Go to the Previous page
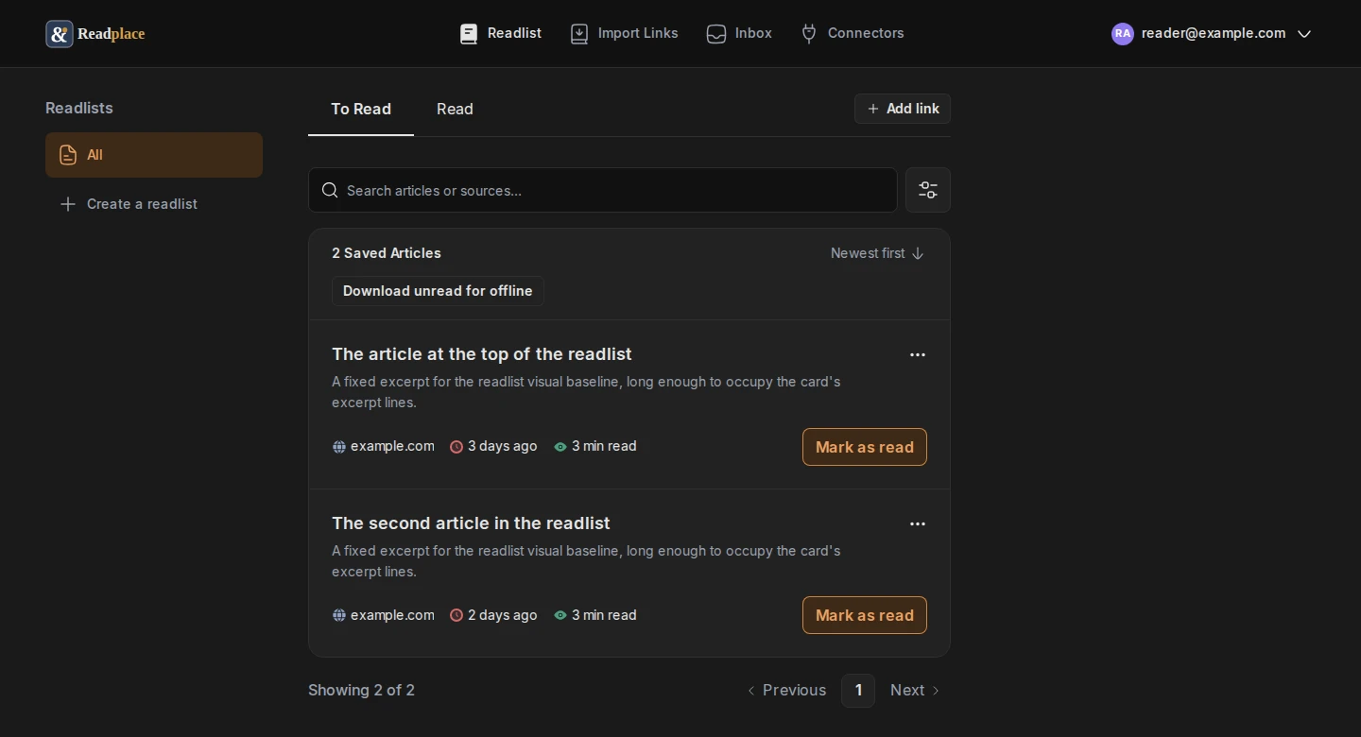This screenshot has height=737, width=1361. click(786, 691)
